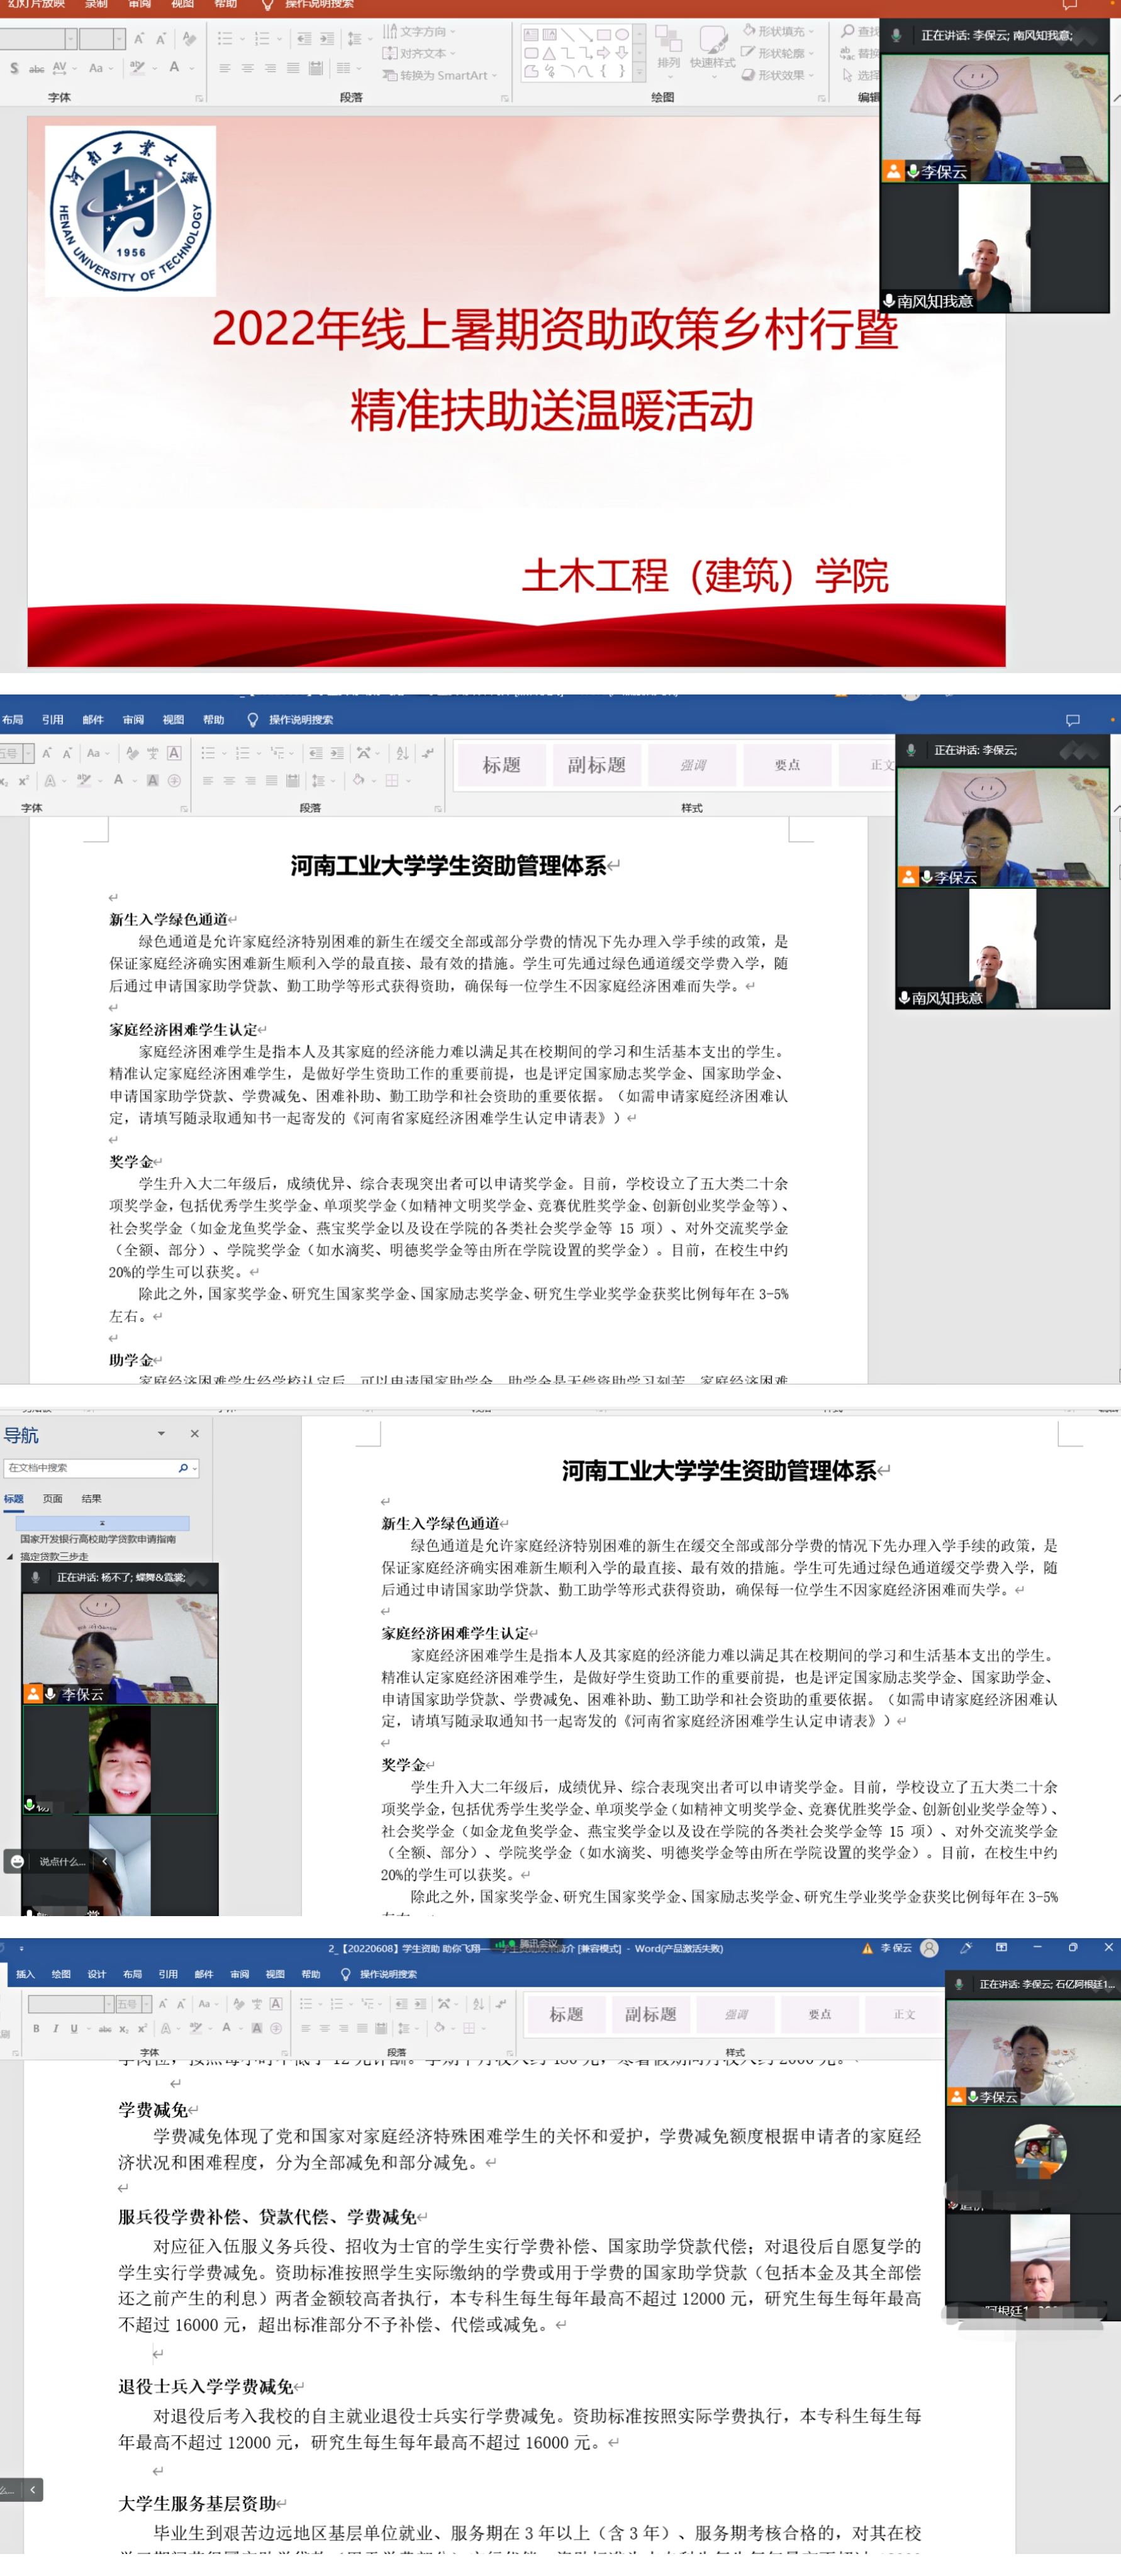The height and width of the screenshot is (2576, 1121).
Task: Click line spacing icon in PowerPoint paragraph group
Action: 355,39
